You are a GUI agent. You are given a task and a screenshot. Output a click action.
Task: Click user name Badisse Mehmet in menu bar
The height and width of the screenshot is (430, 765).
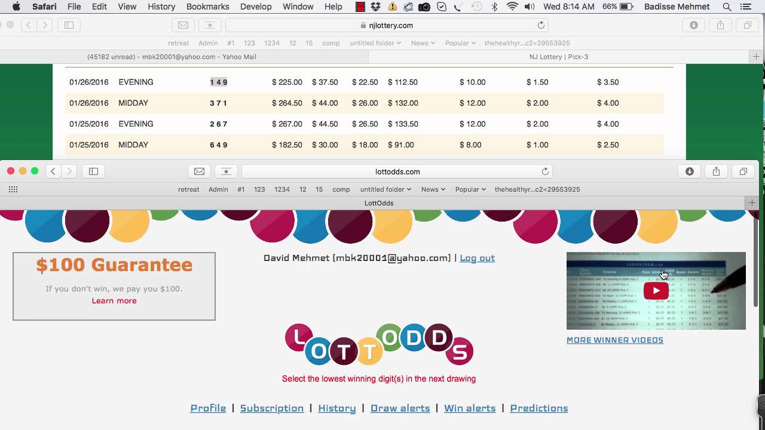(x=677, y=7)
